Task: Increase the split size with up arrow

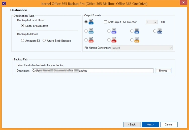Action: pyautogui.click(x=155, y=21)
